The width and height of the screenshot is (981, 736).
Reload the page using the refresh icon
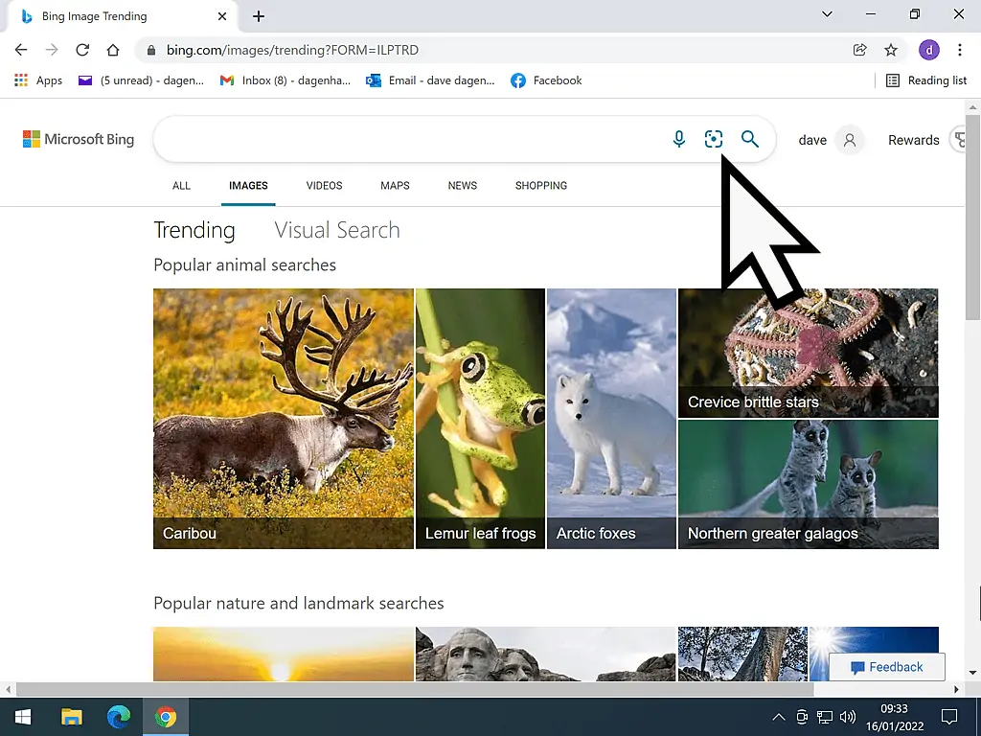click(82, 50)
